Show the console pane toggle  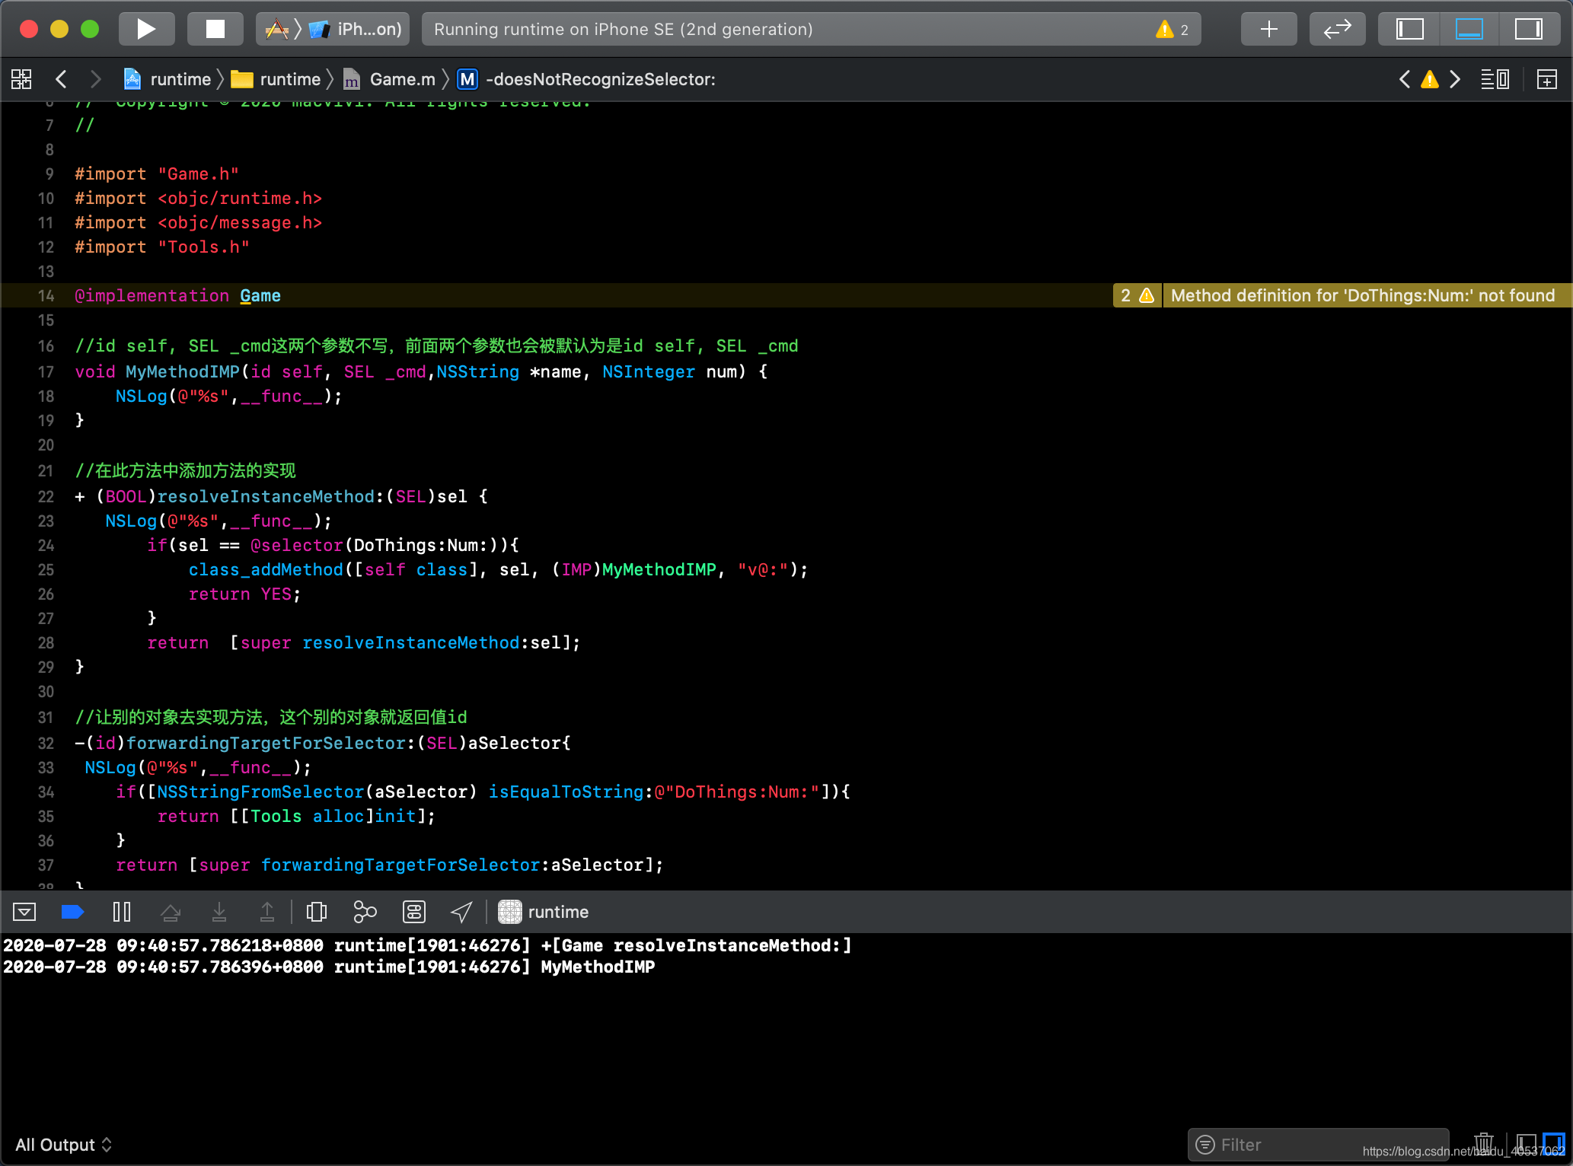tap(1553, 1144)
